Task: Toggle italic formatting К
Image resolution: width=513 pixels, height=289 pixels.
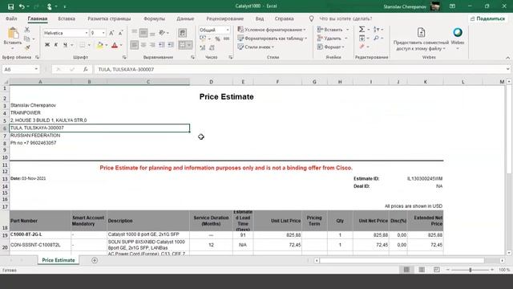Action: tap(56, 45)
